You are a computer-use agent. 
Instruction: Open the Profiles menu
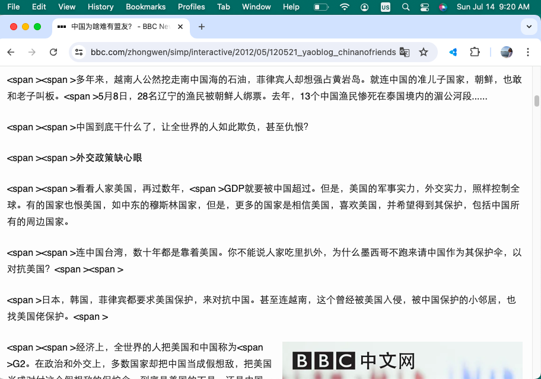pyautogui.click(x=191, y=7)
